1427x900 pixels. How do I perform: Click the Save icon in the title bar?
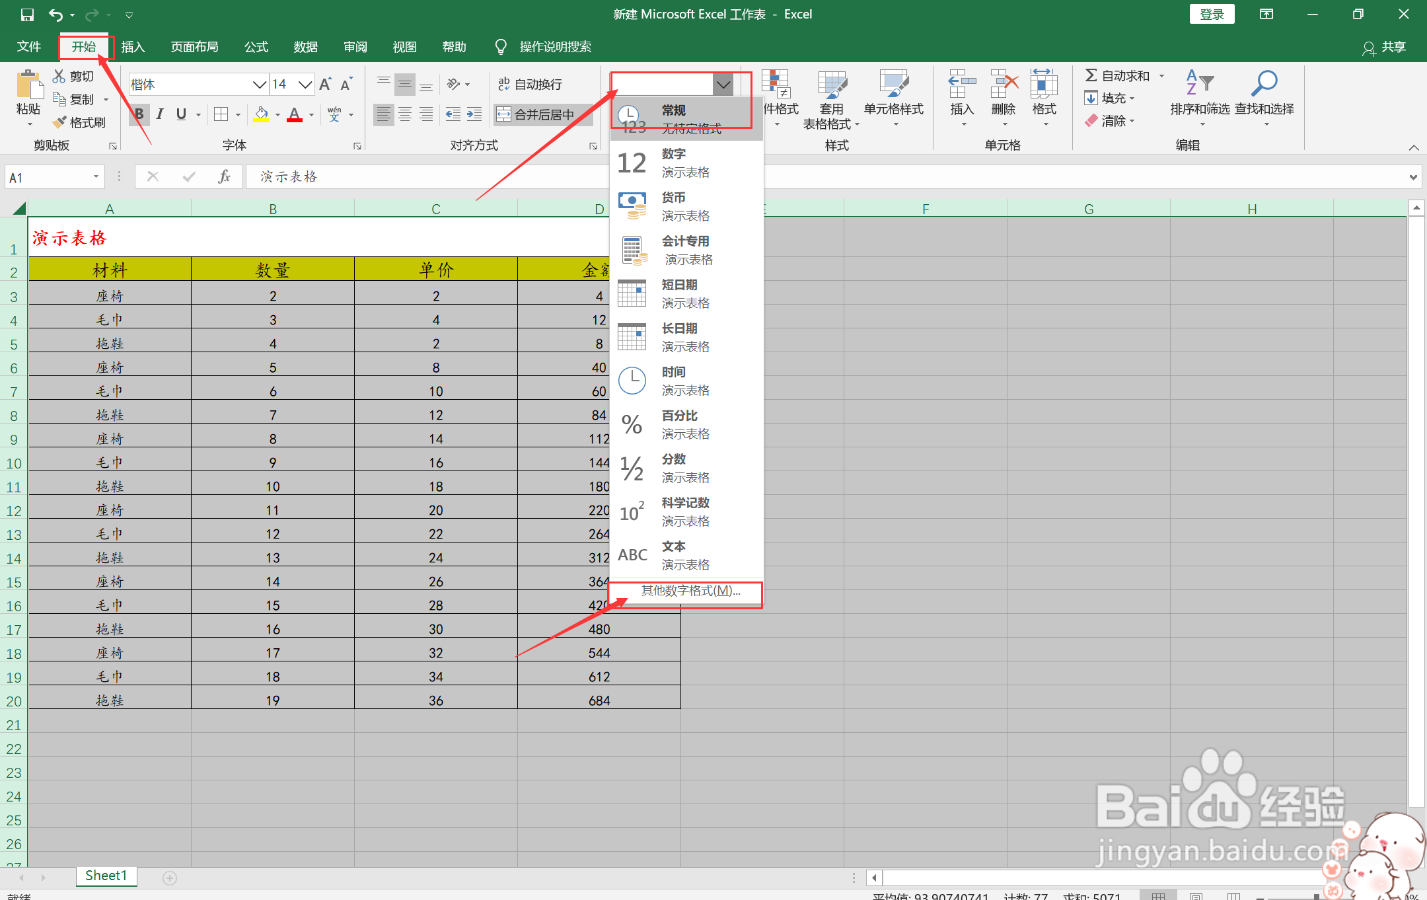point(27,15)
